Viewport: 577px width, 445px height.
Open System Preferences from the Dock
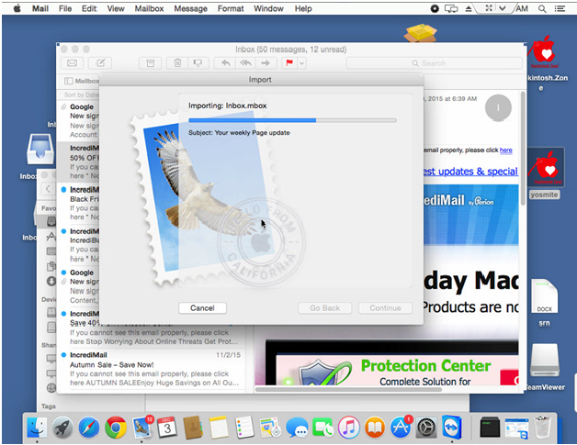tap(426, 428)
